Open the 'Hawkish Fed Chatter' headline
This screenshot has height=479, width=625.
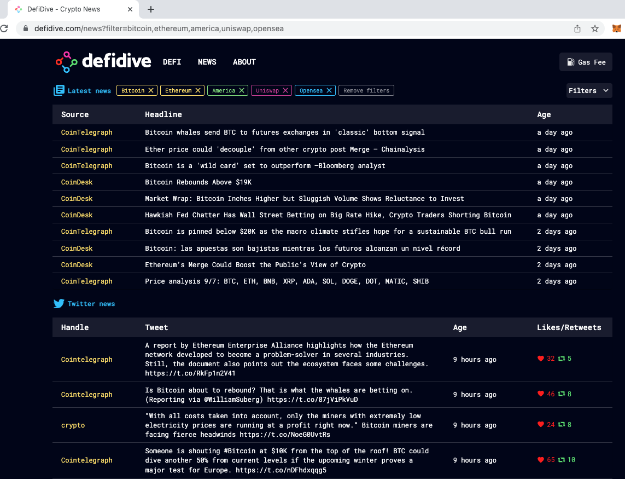[x=328, y=215]
